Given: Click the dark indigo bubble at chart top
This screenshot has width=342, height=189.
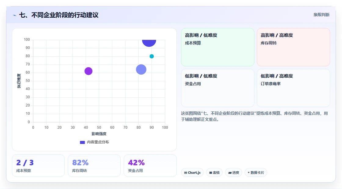Looking at the screenshot, I should pos(149,43).
